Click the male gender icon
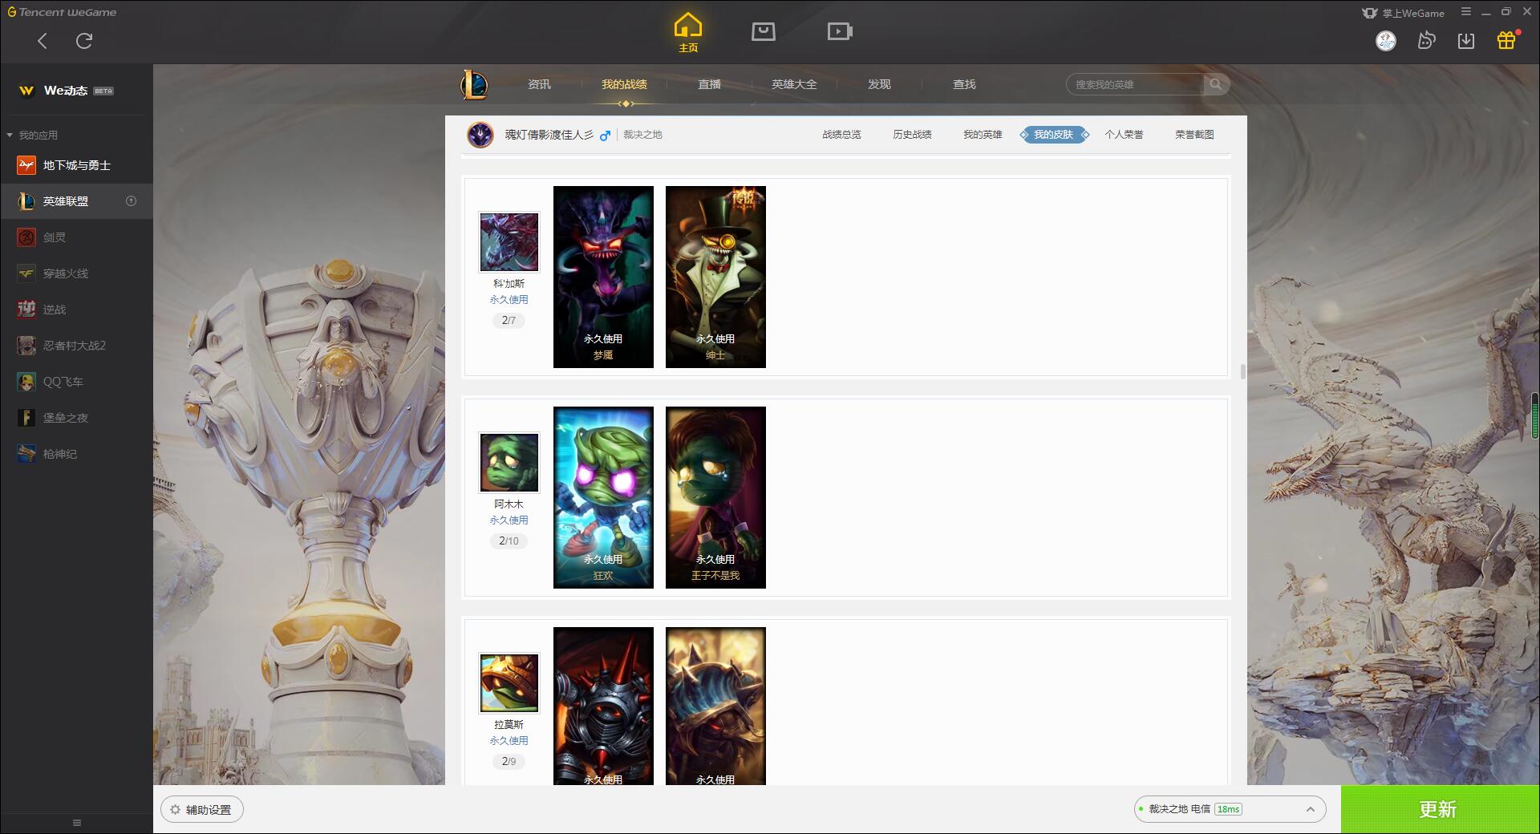This screenshot has height=834, width=1540. [606, 135]
